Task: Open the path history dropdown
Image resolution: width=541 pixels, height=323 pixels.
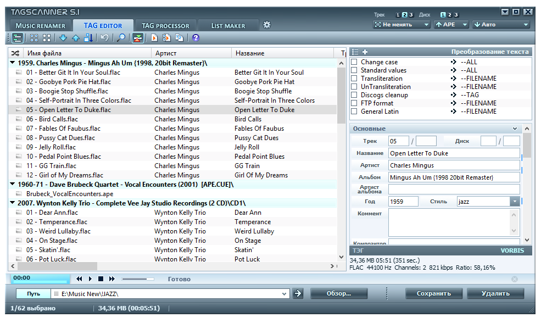Action: [x=284, y=294]
